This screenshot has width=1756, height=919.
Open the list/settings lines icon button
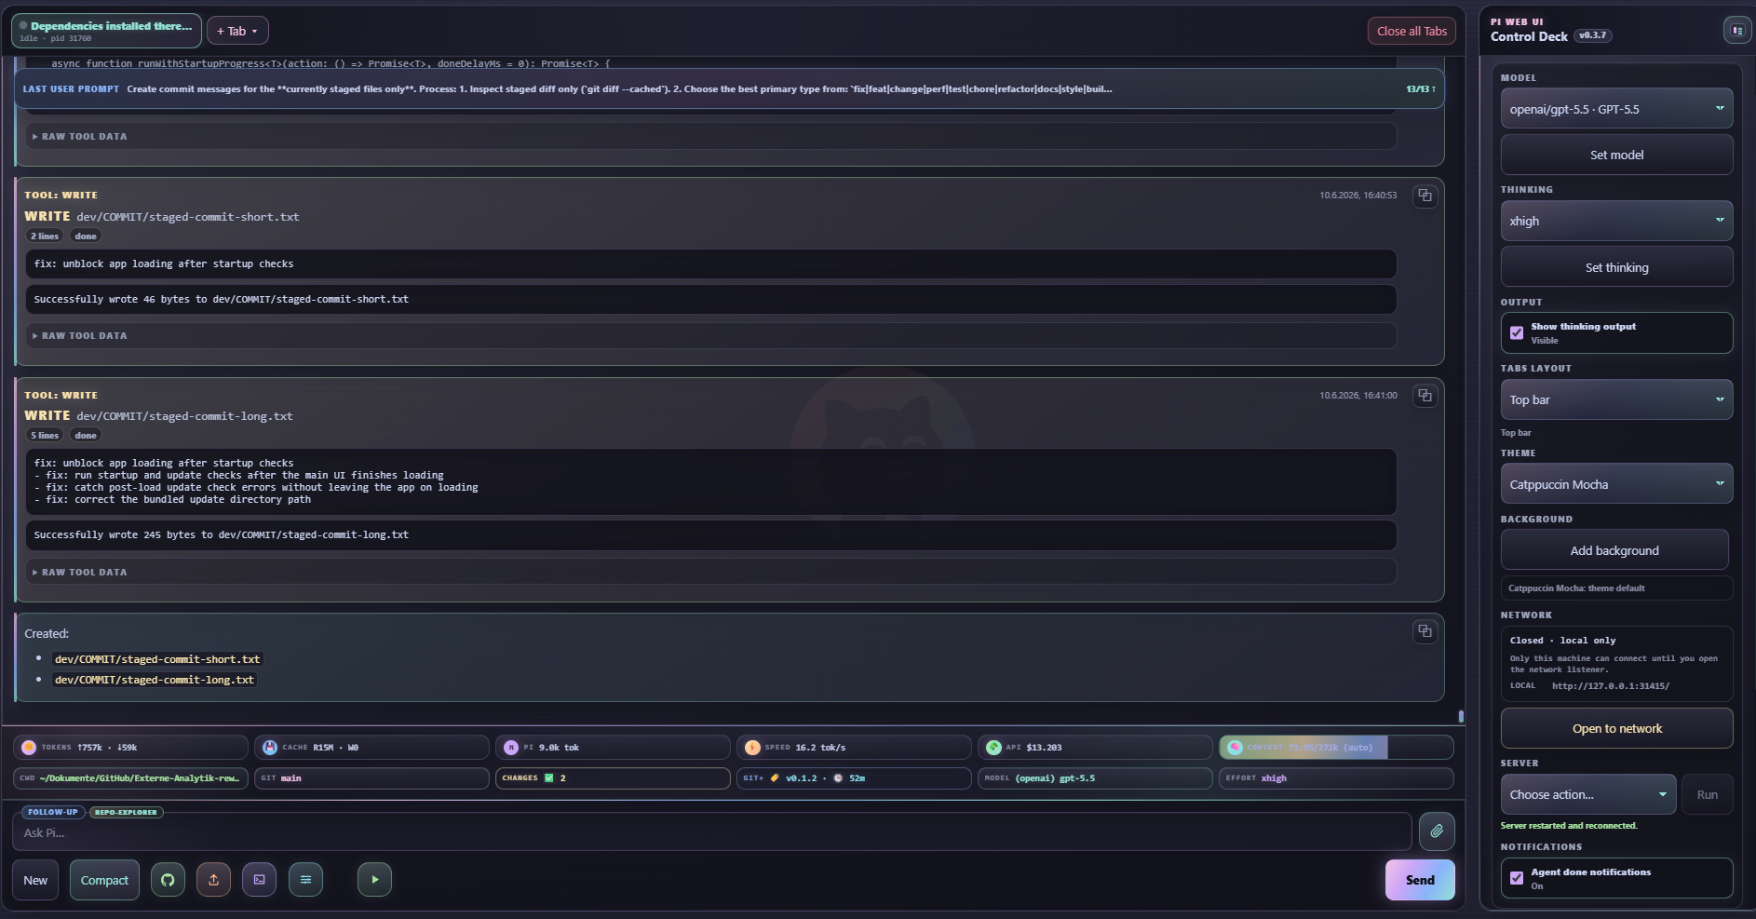pyautogui.click(x=305, y=880)
